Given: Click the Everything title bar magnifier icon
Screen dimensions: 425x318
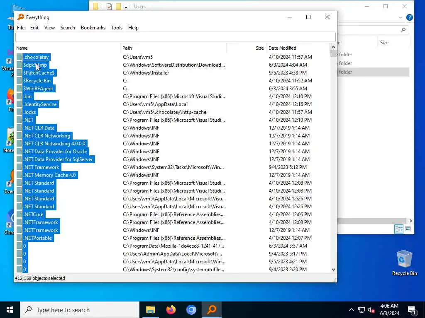Looking at the screenshot, I should [x=21, y=17].
